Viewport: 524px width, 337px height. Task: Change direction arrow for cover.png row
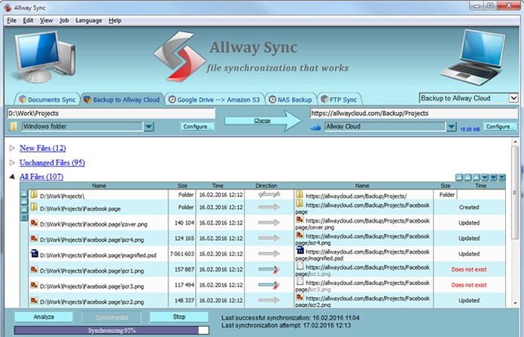(x=269, y=223)
